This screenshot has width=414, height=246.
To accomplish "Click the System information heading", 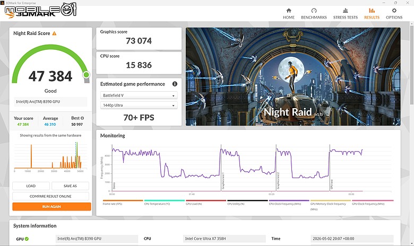I will coord(35,226).
